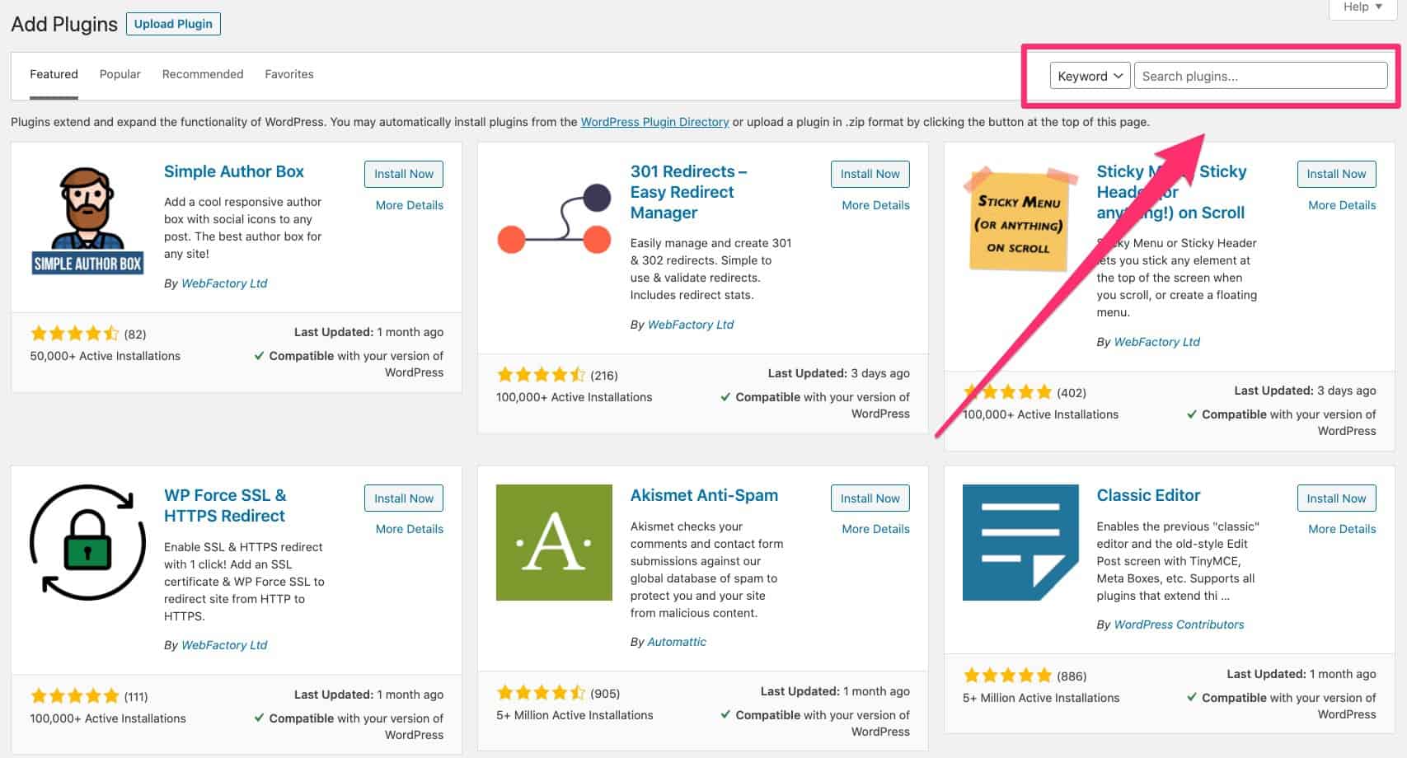
Task: Open the Simple Author Box title link
Action: coord(234,171)
